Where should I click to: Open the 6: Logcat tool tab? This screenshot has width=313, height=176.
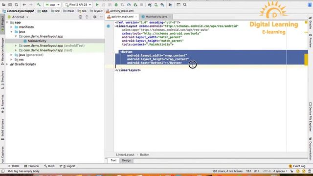tap(67, 166)
